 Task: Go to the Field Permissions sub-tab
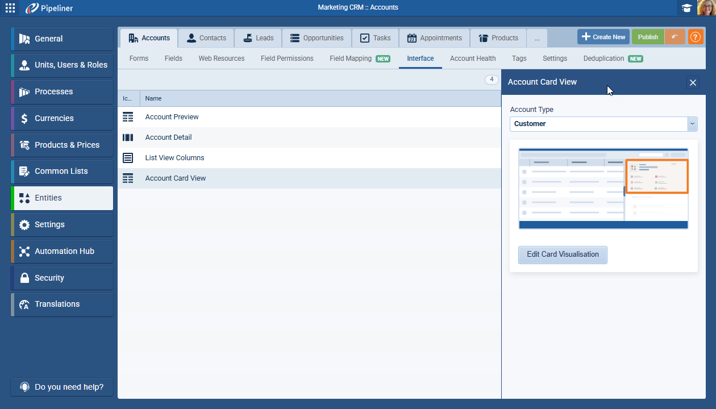tap(287, 59)
